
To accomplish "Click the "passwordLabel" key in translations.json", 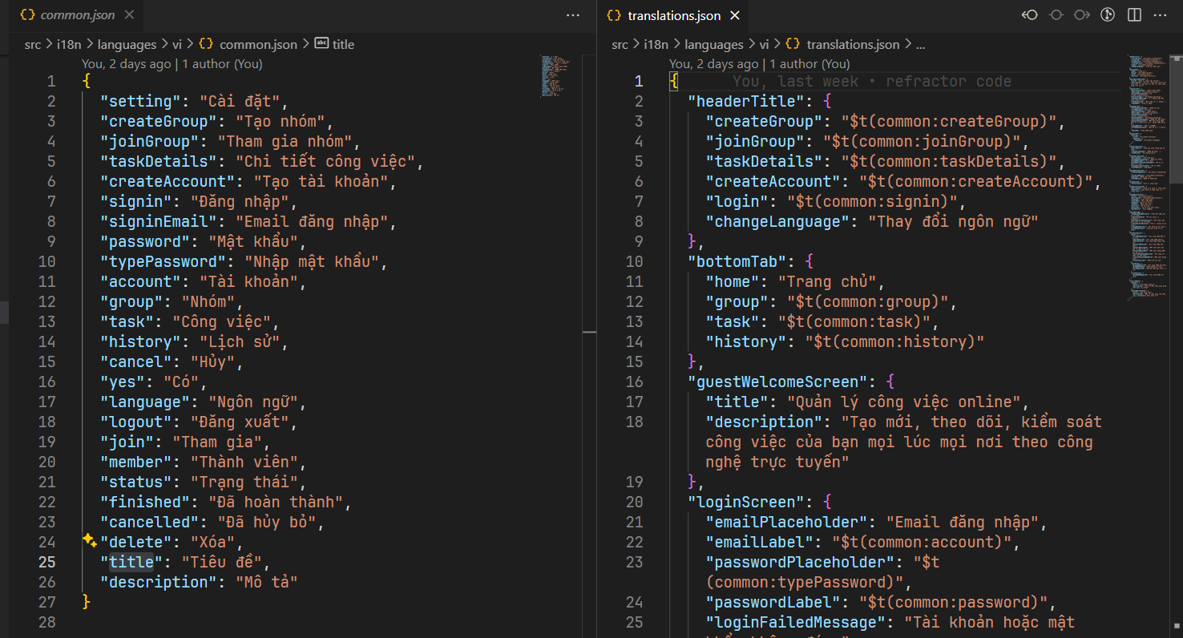I will 773,602.
